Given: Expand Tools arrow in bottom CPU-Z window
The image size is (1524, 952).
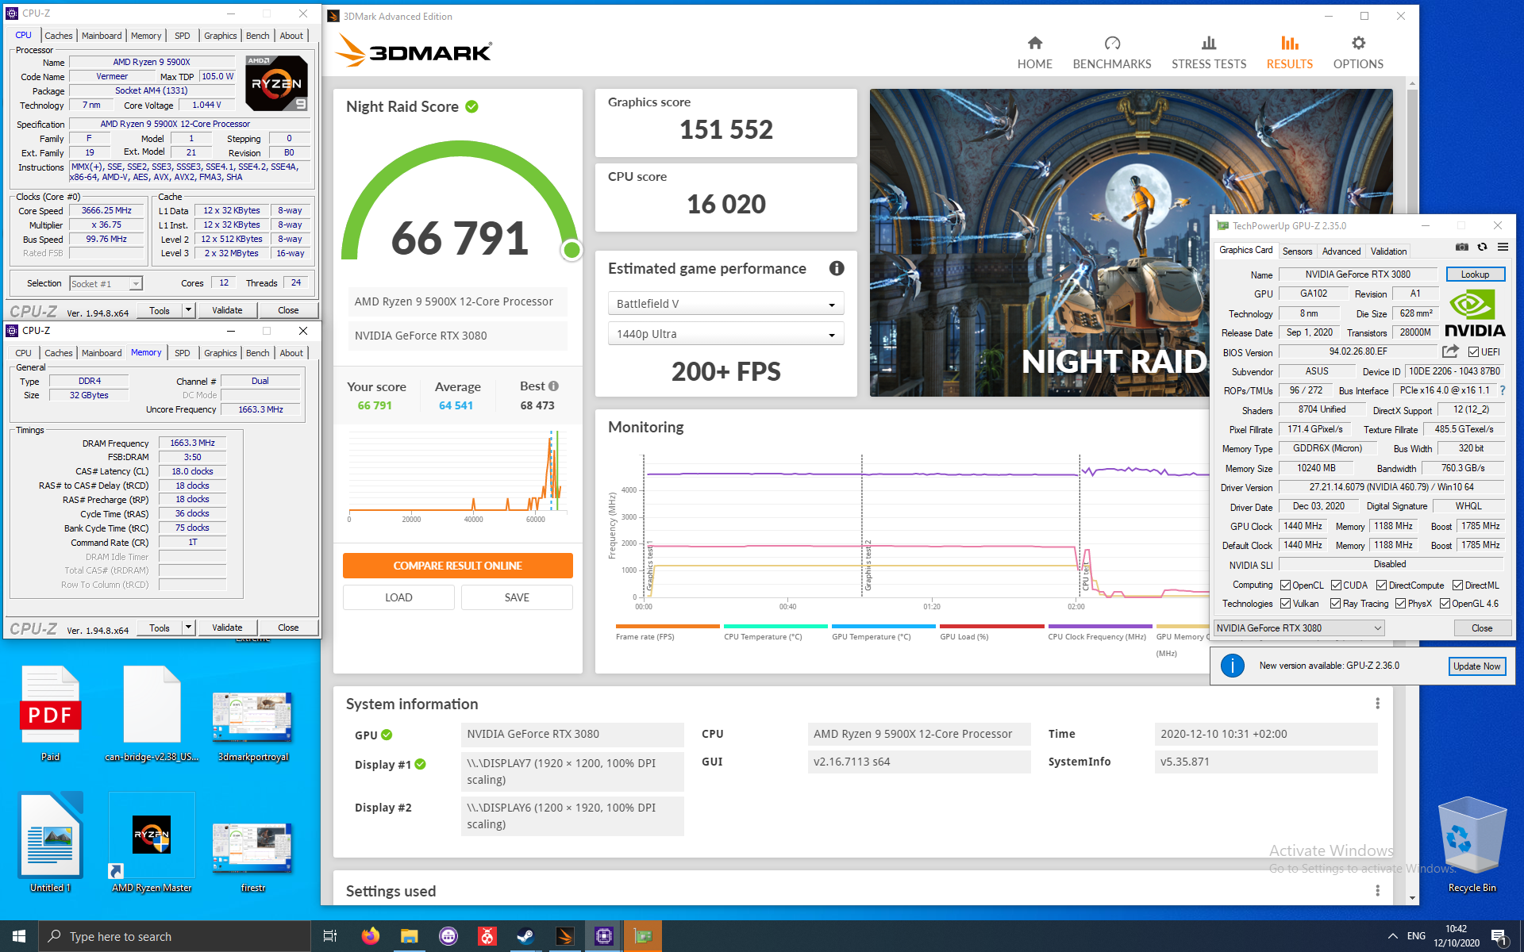Looking at the screenshot, I should [189, 628].
